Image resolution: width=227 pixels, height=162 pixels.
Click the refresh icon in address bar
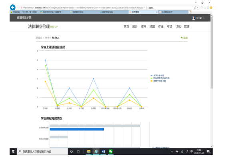point(147,8)
